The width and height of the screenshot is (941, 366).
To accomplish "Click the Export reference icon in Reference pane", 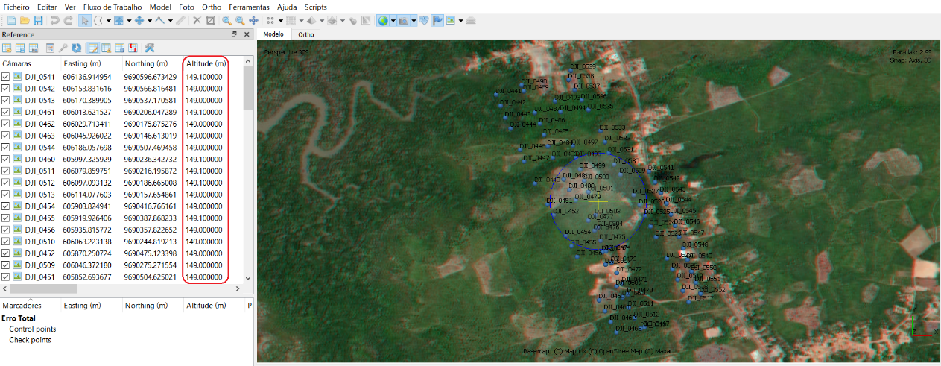I will 20,48.
